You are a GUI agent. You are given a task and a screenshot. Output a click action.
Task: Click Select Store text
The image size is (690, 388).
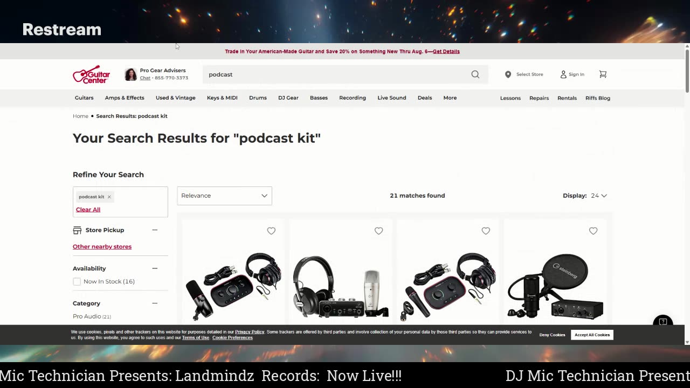(530, 74)
